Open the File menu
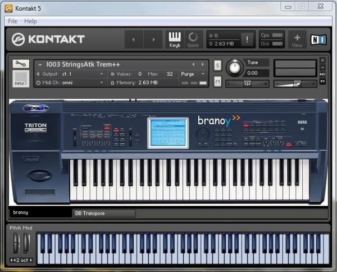Screen dimensions: 337x272 tap(12, 21)
